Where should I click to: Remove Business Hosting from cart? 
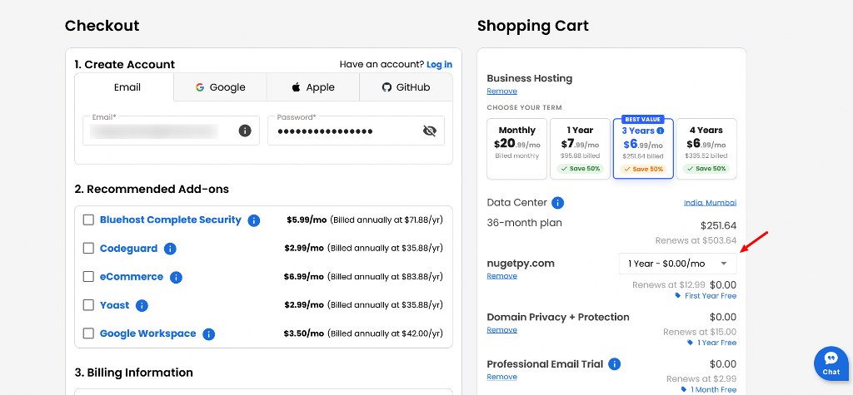(x=501, y=91)
